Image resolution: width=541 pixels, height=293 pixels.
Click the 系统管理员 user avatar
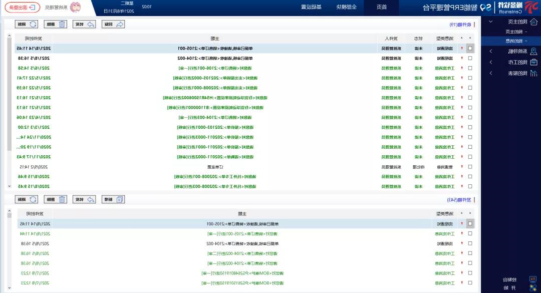[x=75, y=8]
